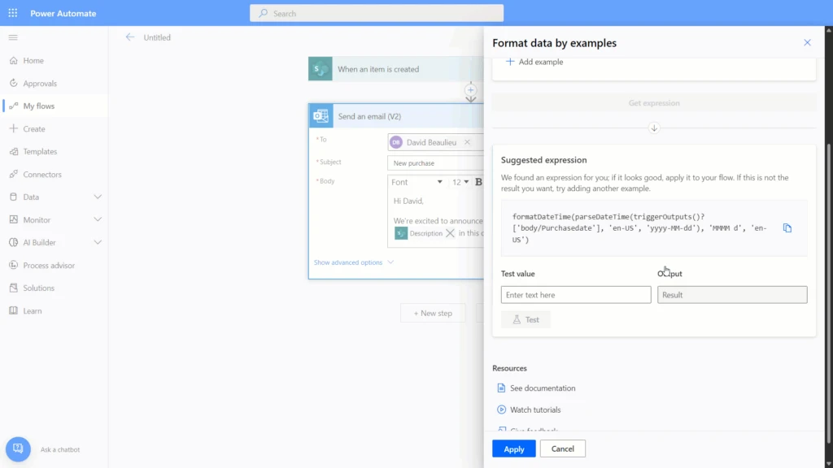Copy the suggested formatDateTime expression
This screenshot has width=833, height=468.
787,227
